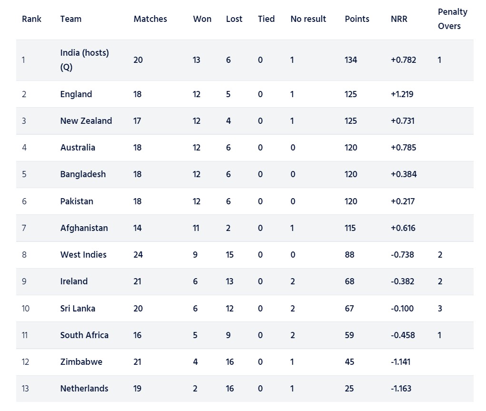Click the Netherlands team name
This screenshot has width=486, height=411.
click(84, 389)
